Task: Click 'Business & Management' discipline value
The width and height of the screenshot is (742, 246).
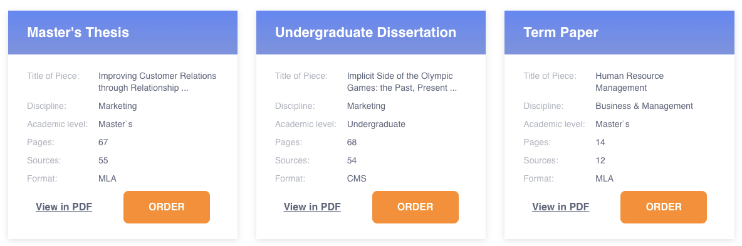Action: [644, 106]
